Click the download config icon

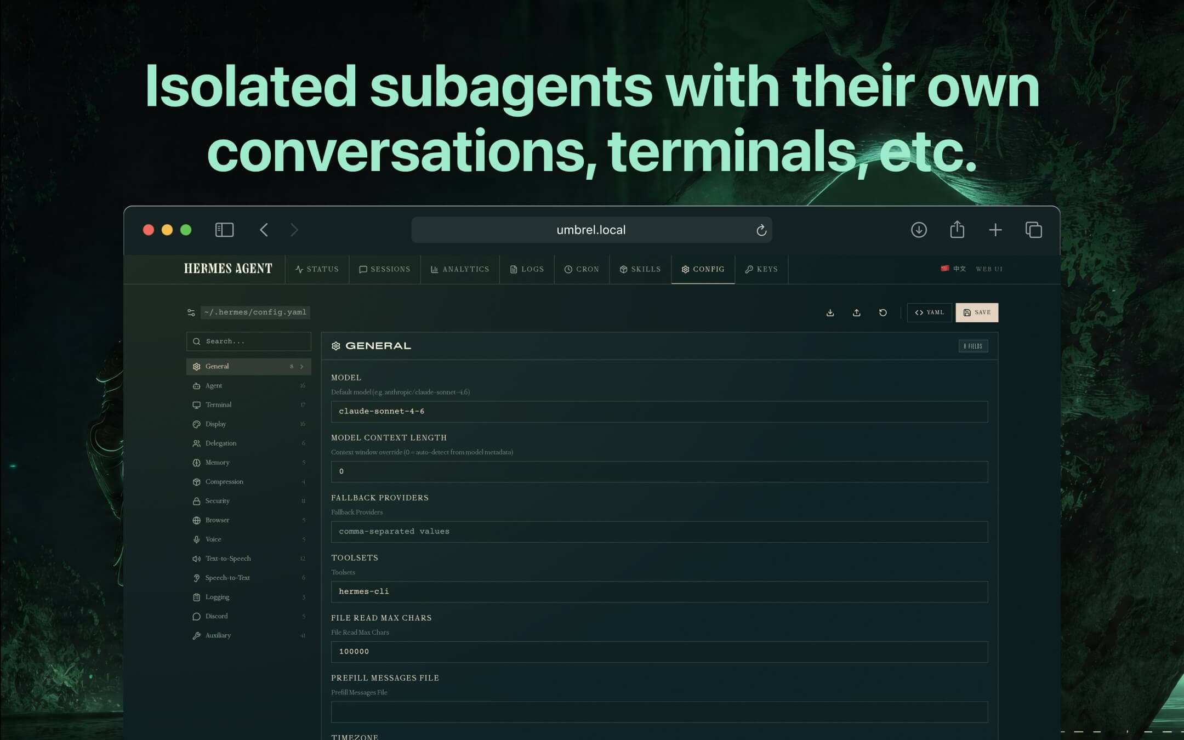(830, 312)
